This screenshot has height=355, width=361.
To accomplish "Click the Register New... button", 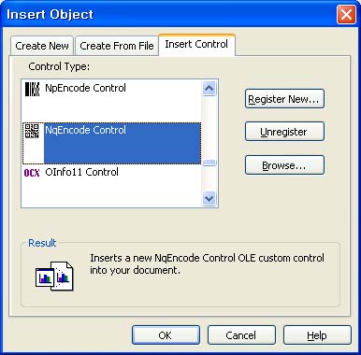I will pyautogui.click(x=284, y=99).
